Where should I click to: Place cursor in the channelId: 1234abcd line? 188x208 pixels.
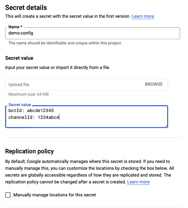tap(34, 117)
